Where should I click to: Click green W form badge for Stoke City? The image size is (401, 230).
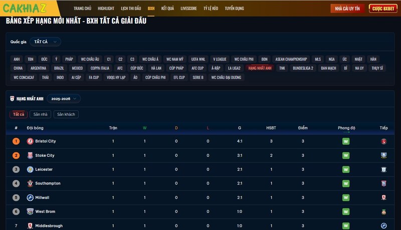[x=346, y=155]
